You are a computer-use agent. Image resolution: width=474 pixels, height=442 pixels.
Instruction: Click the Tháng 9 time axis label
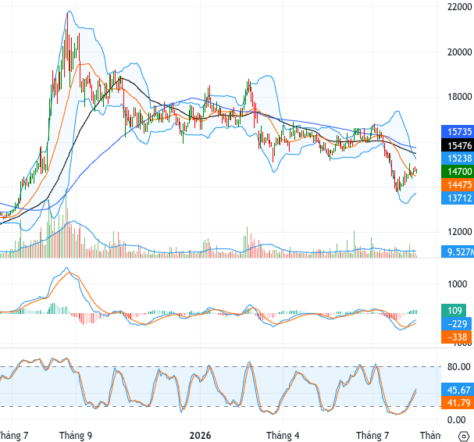(76, 436)
